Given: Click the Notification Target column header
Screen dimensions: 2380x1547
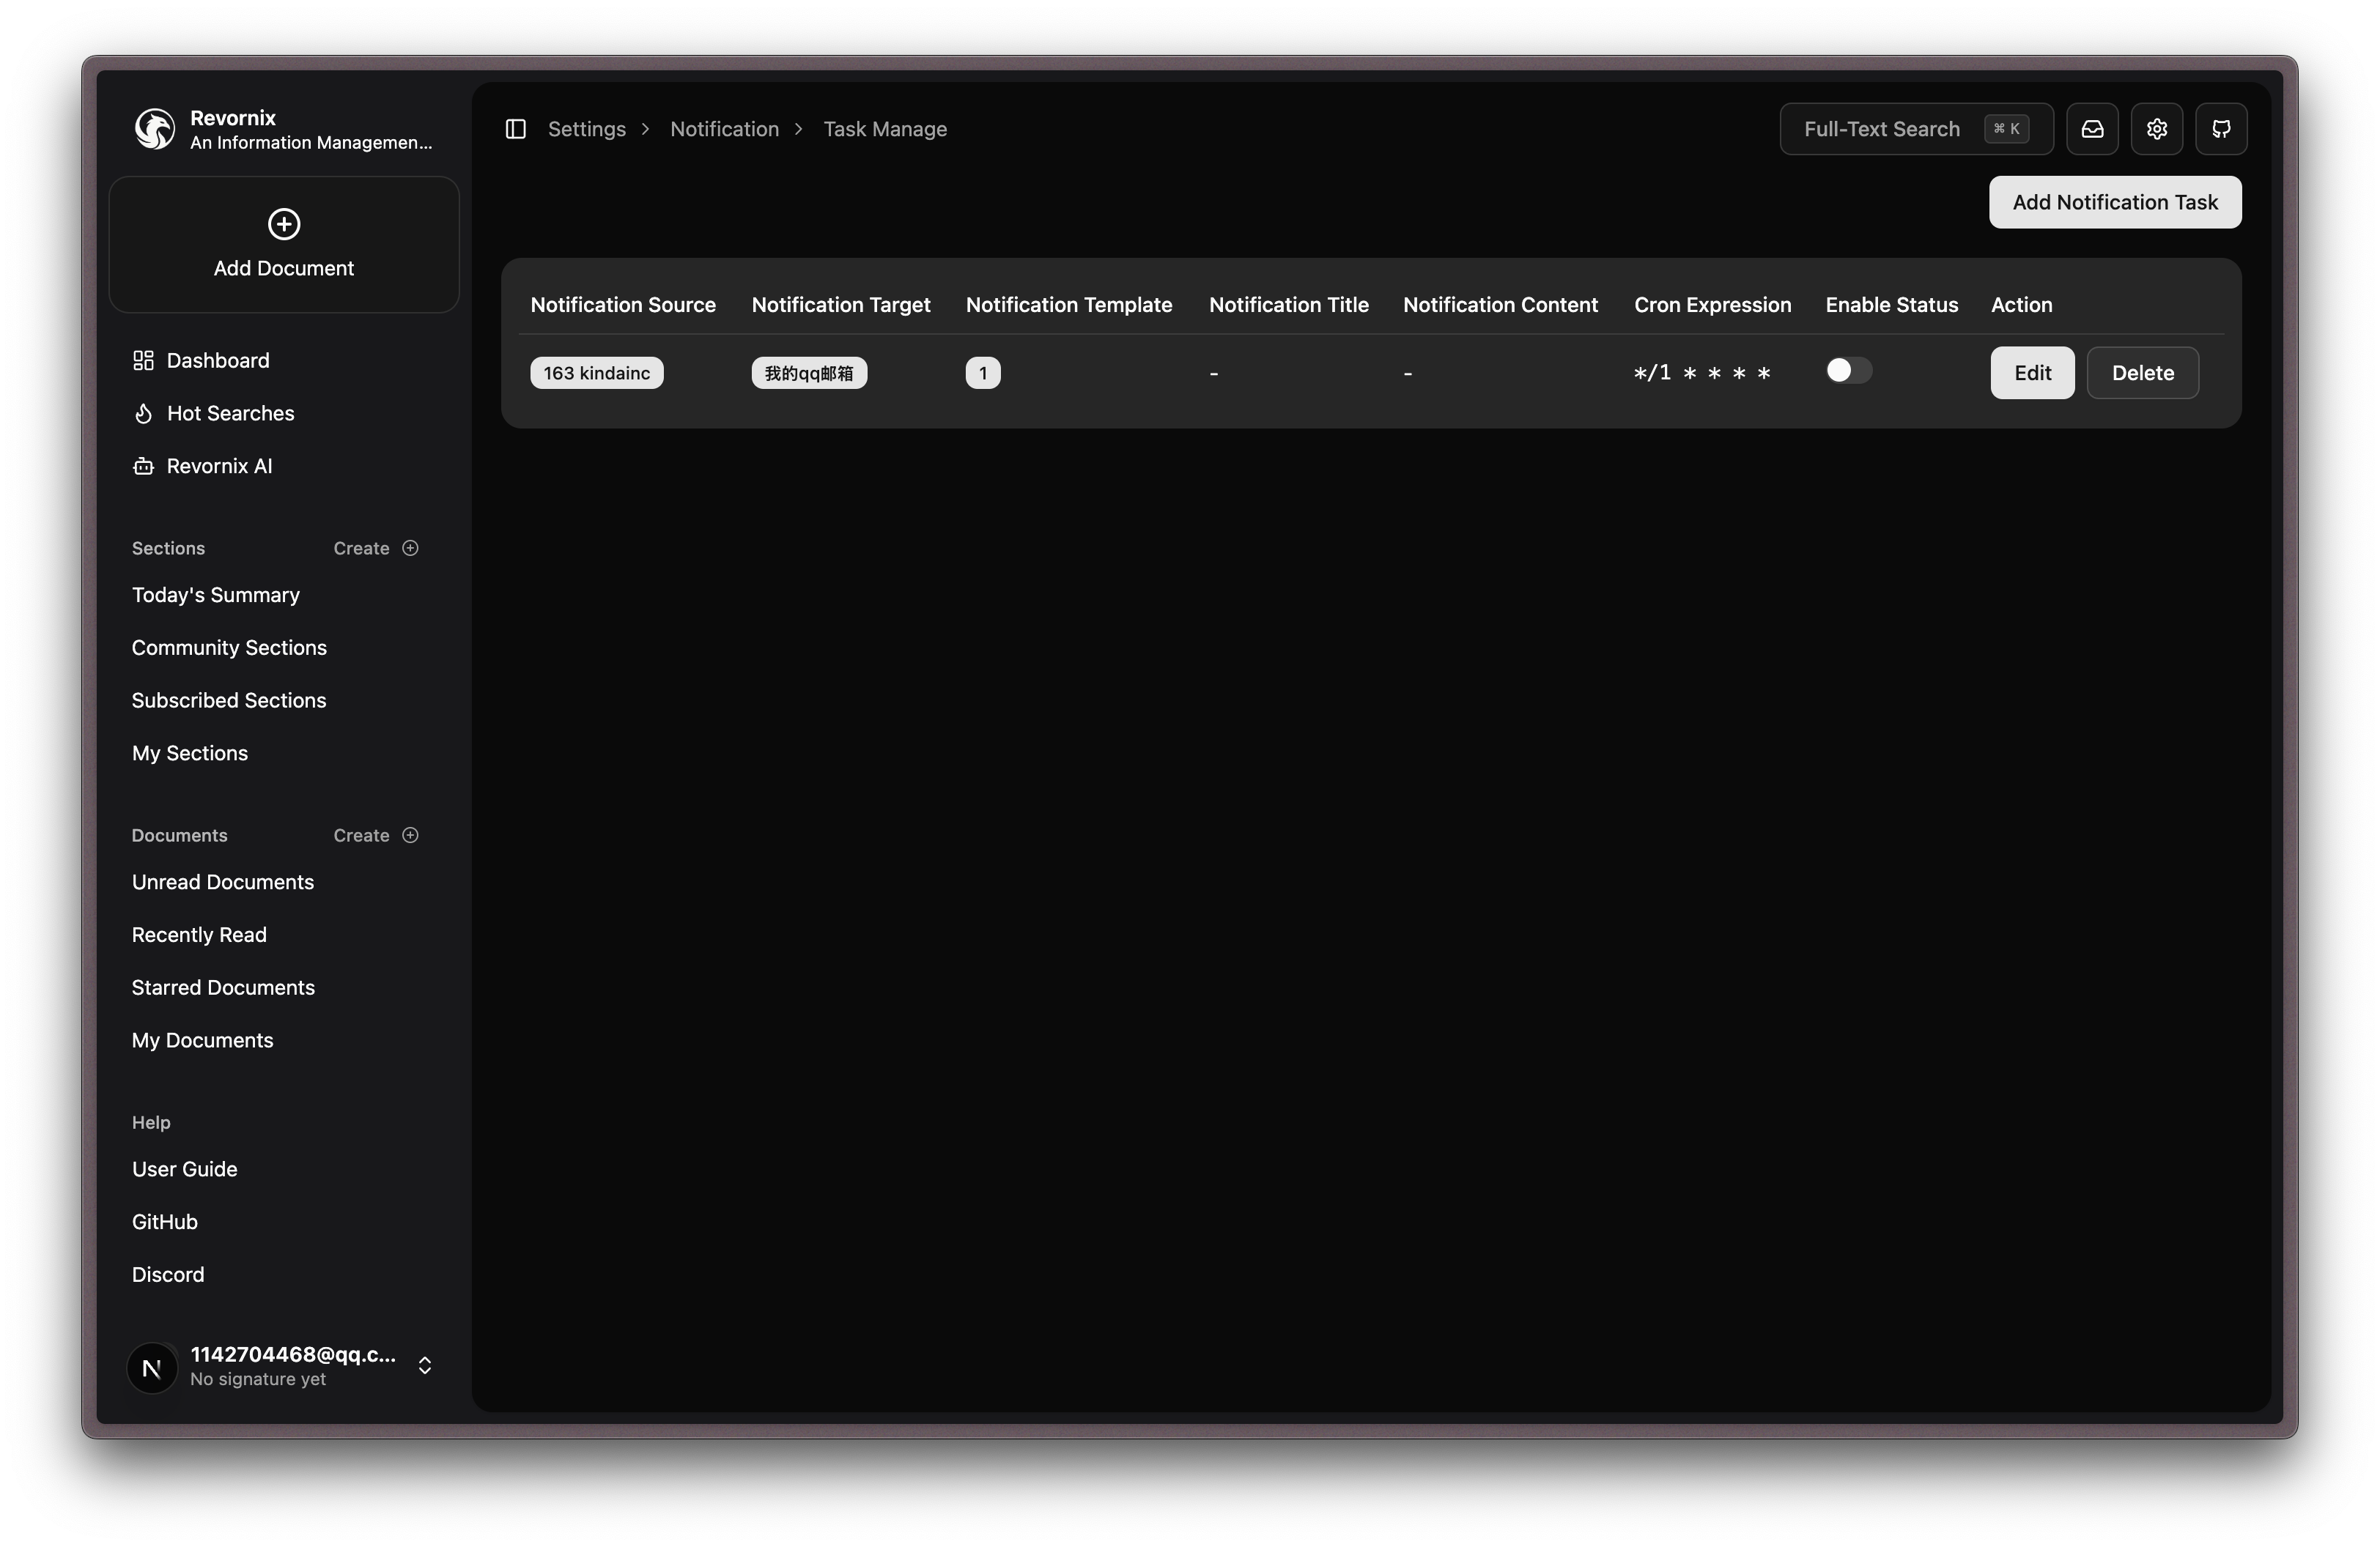Looking at the screenshot, I should coord(840,305).
